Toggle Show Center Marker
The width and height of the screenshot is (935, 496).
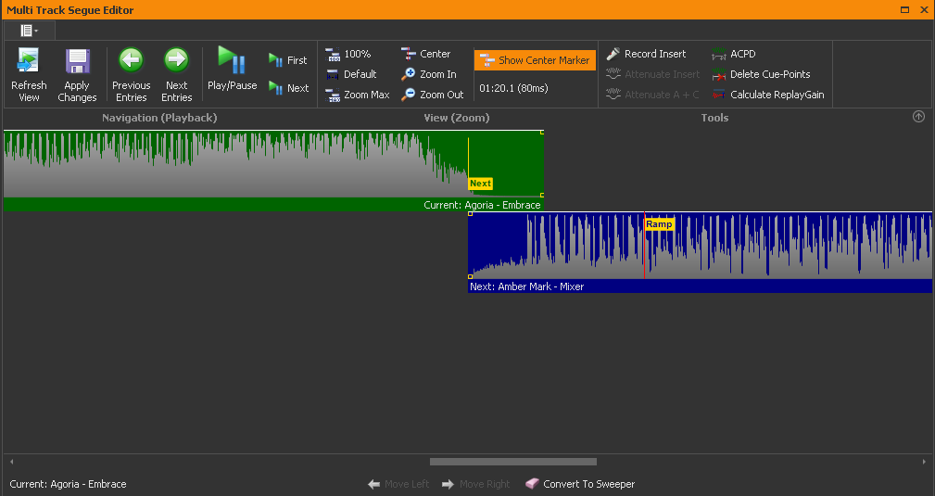535,60
